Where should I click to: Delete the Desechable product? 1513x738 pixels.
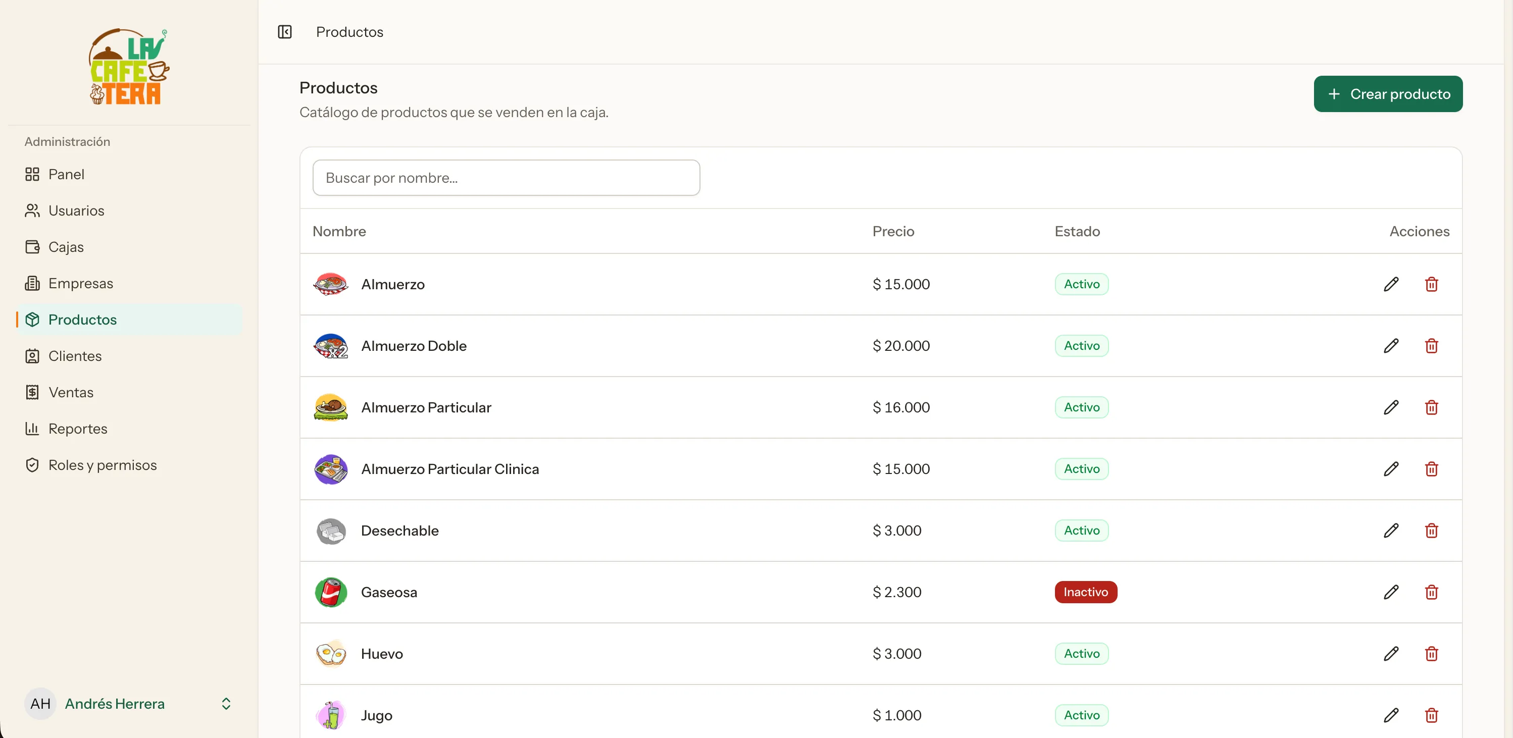[x=1431, y=531]
